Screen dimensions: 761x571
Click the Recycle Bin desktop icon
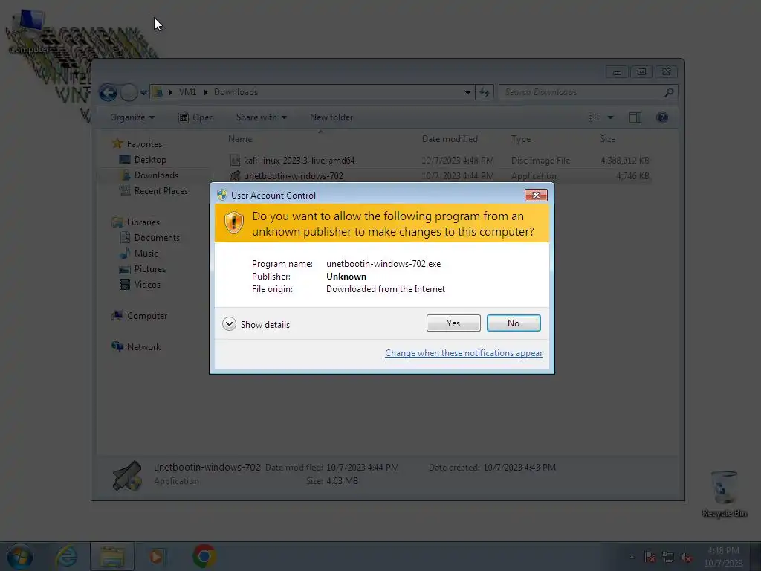724,494
